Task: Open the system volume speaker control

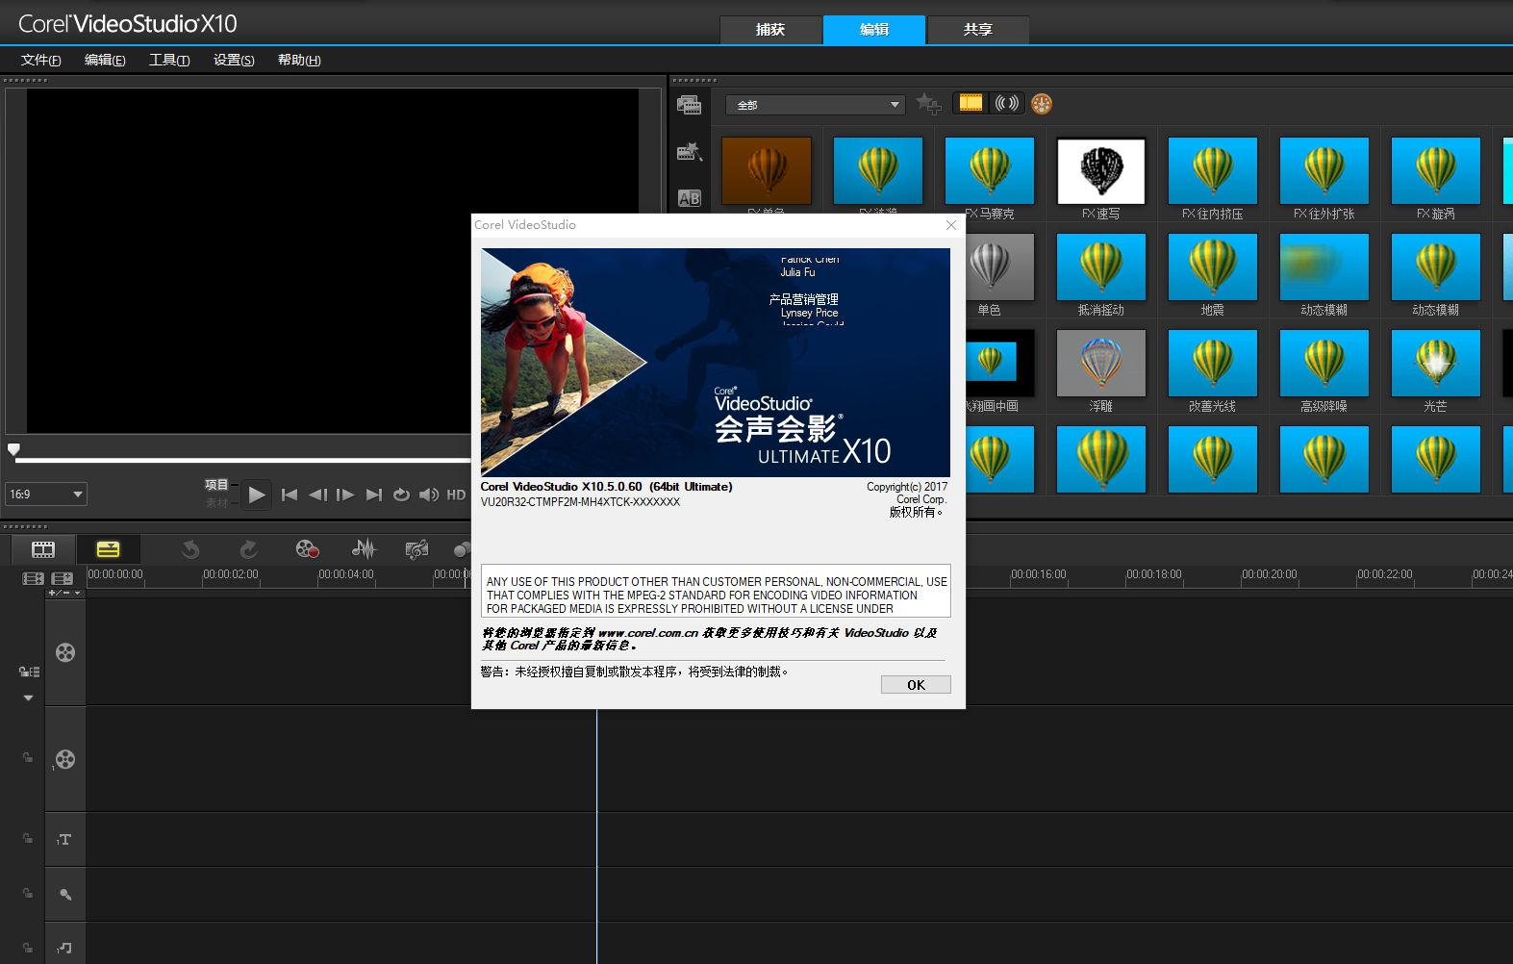Action: 429,495
